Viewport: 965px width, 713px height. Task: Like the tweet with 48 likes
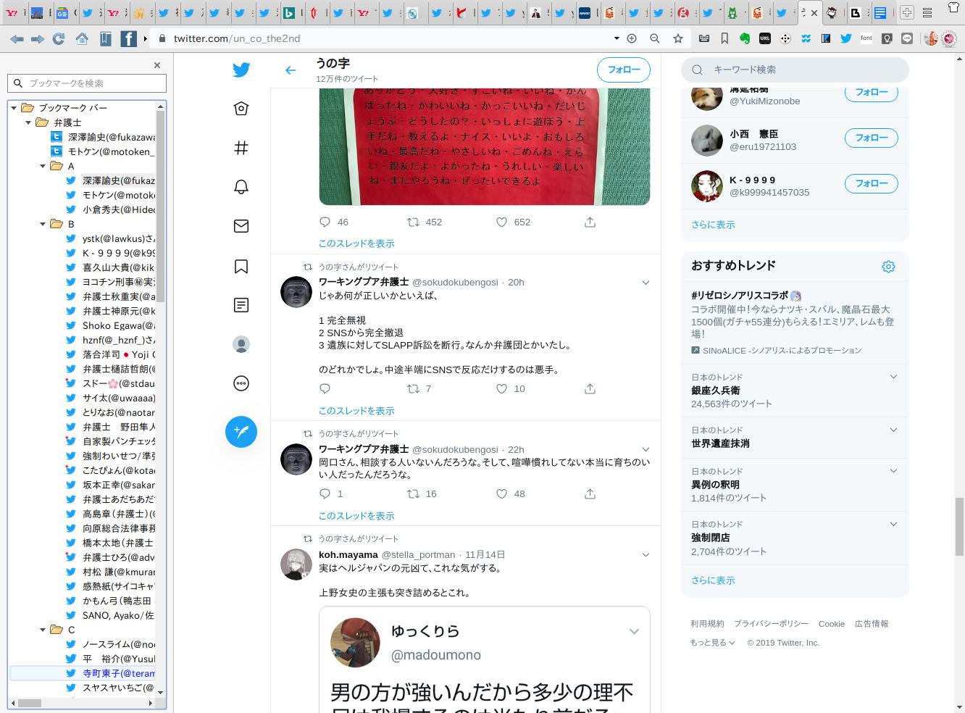coord(501,494)
